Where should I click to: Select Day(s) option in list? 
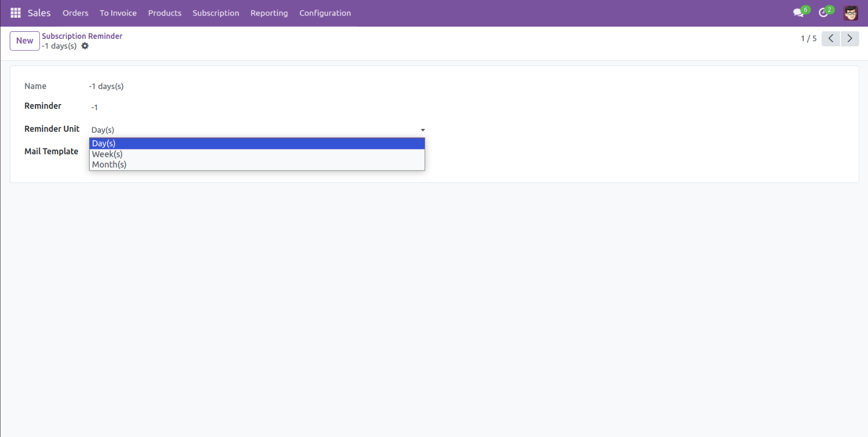(x=257, y=144)
